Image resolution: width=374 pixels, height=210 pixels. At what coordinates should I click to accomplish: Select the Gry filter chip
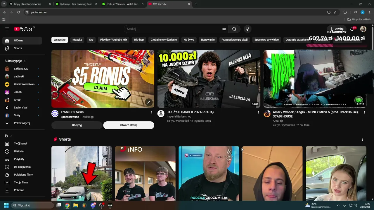click(x=91, y=40)
